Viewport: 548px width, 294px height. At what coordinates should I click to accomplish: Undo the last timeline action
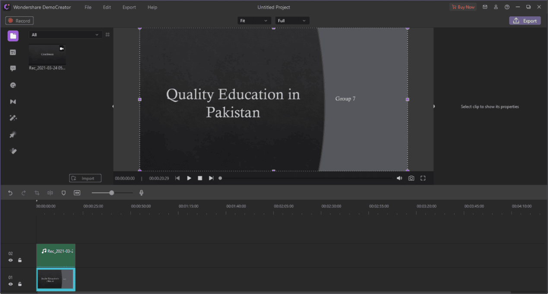click(x=10, y=193)
